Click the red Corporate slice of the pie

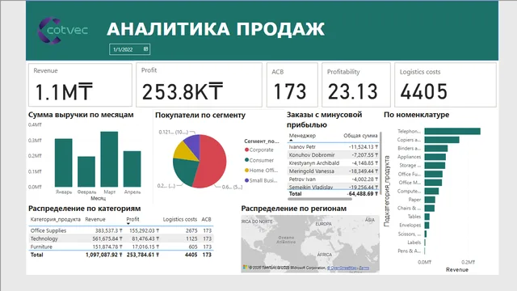tap(212, 162)
